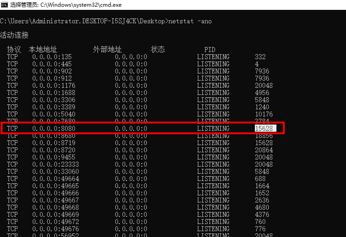Click local address 0.0.0.0:49676

56,228
